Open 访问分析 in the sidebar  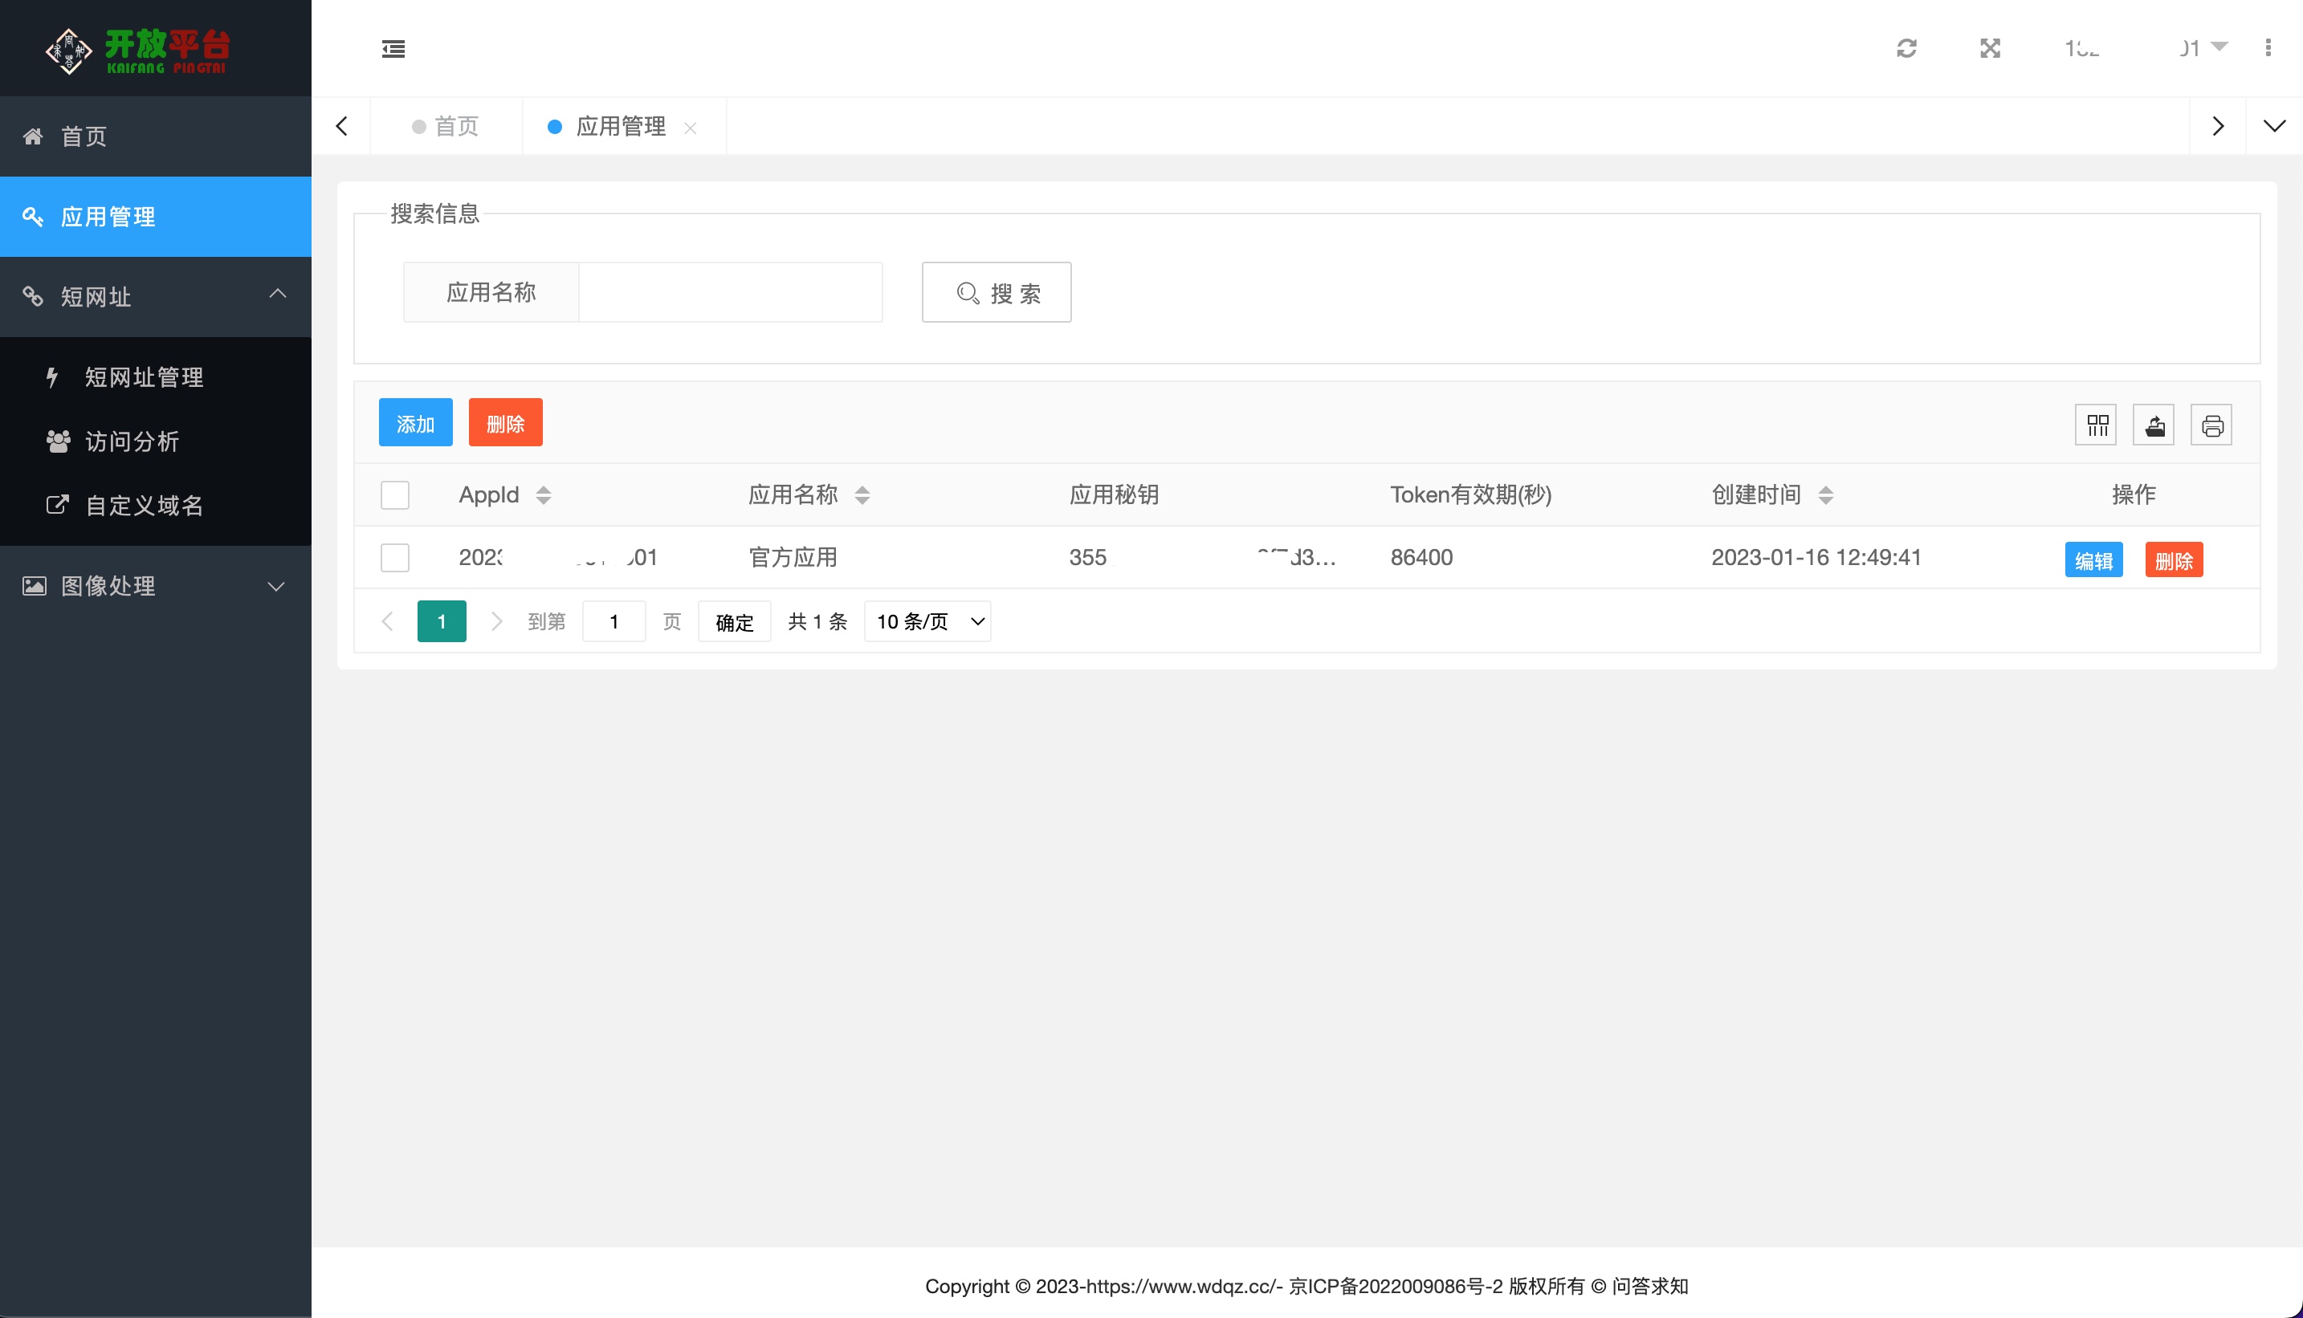click(x=132, y=441)
